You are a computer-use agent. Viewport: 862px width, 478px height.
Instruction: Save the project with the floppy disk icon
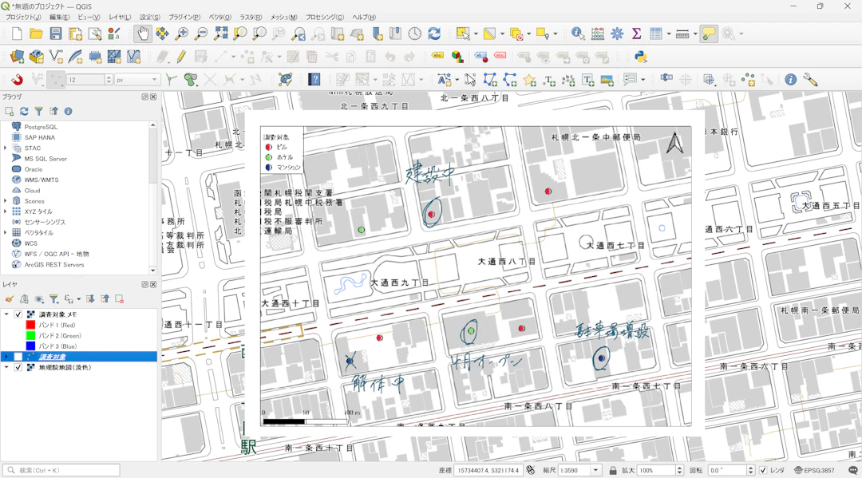coord(56,34)
